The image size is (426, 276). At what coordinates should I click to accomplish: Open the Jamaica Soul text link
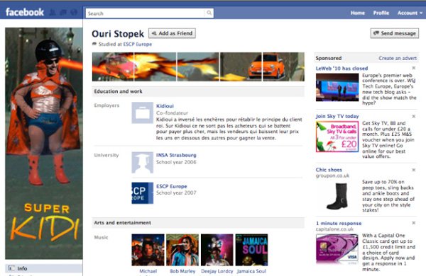(x=251, y=271)
